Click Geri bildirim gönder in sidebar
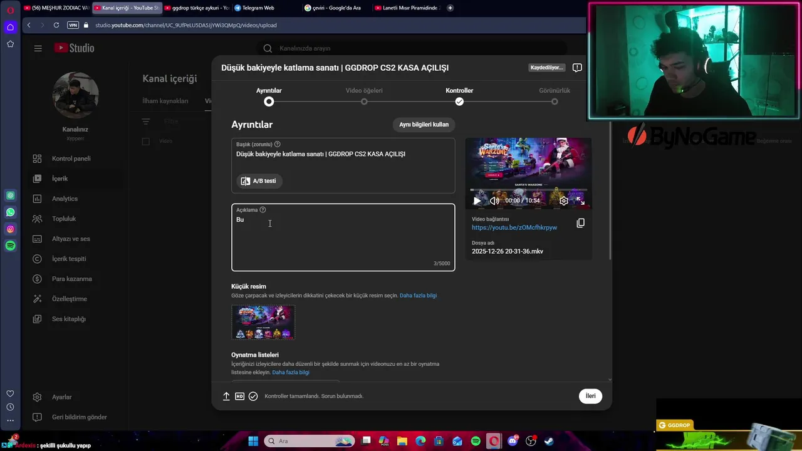 (79, 417)
